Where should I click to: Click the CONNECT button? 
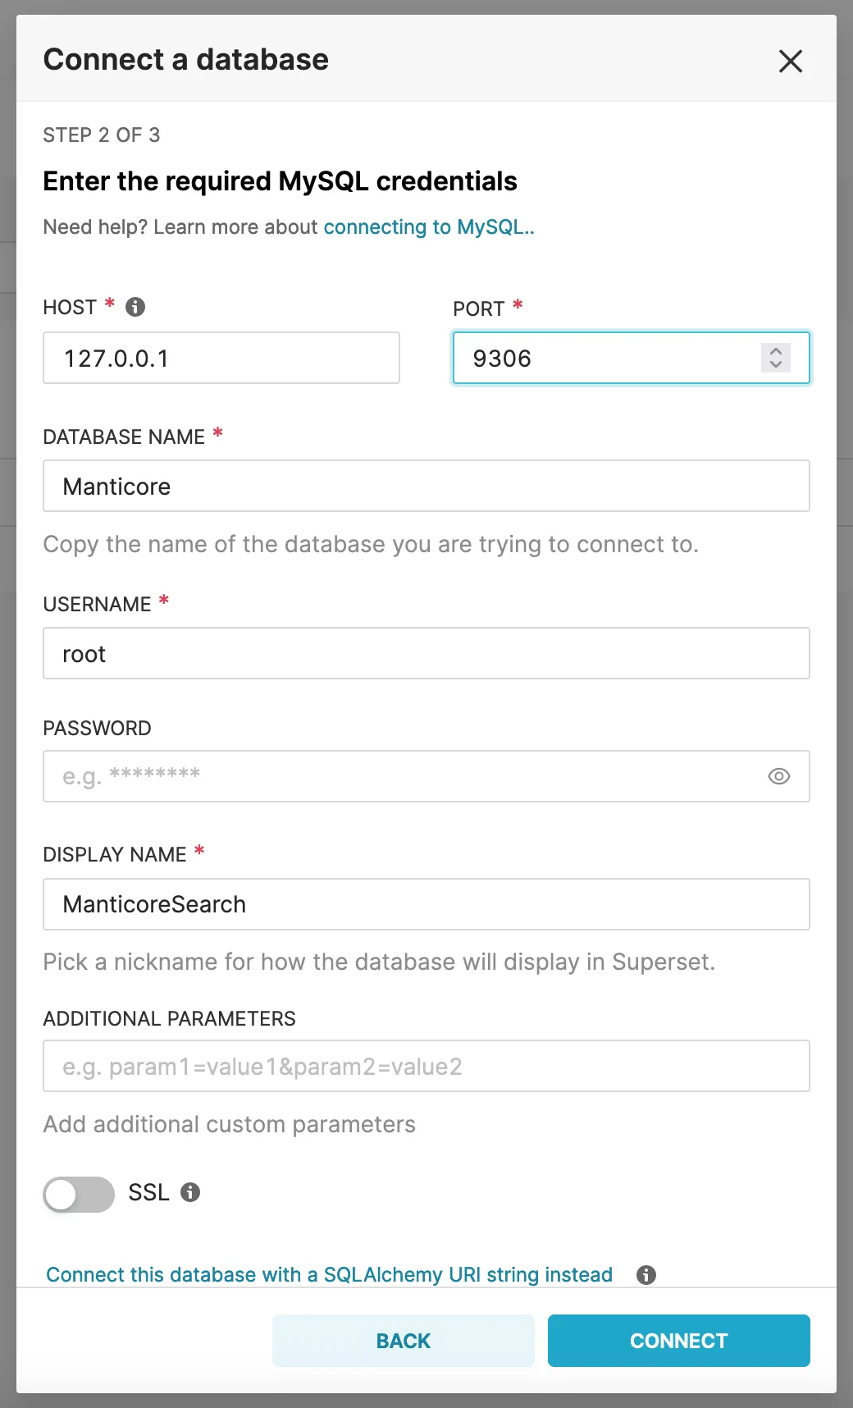678,1341
